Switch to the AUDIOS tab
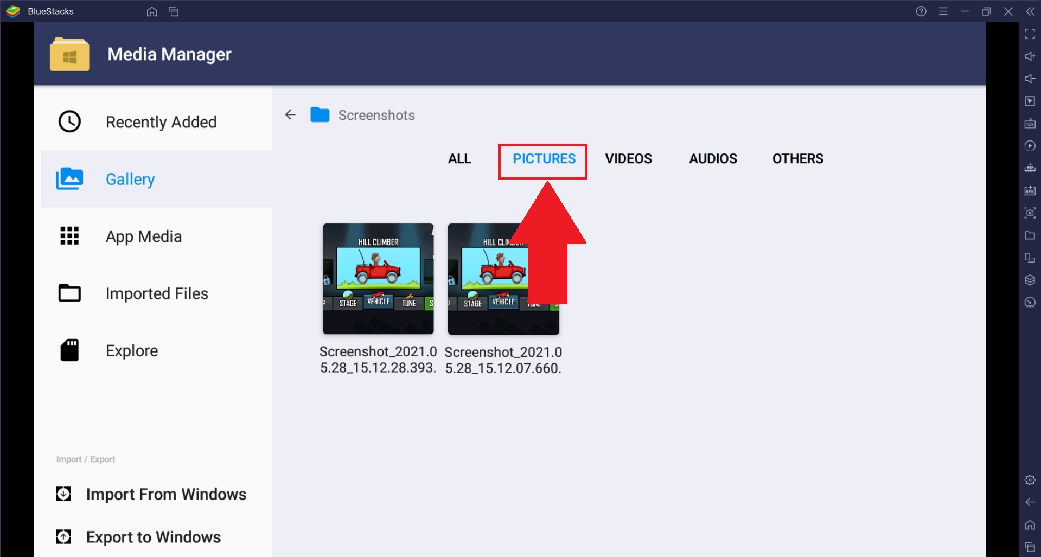The image size is (1041, 557). tap(713, 158)
